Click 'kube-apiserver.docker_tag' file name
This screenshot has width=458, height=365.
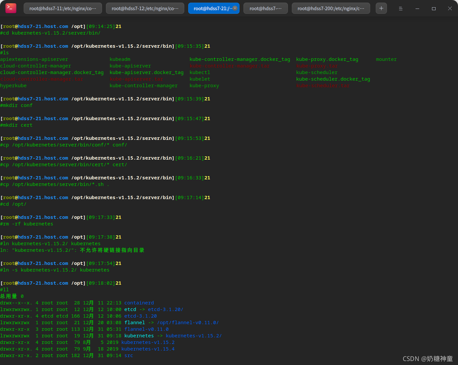click(147, 72)
